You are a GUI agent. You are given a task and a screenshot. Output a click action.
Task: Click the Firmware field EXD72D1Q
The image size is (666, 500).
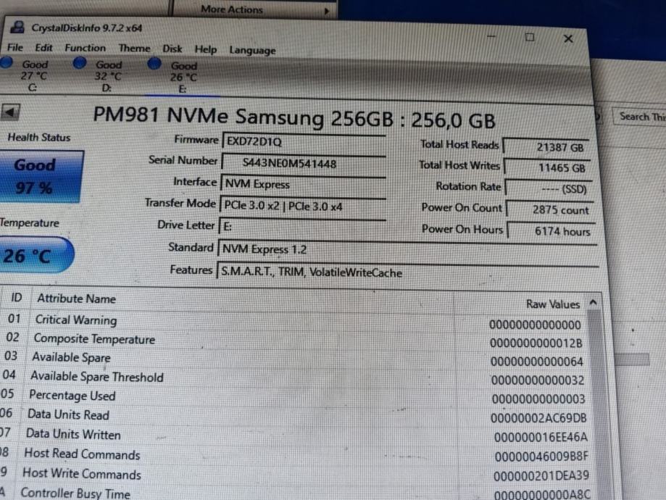(304, 141)
